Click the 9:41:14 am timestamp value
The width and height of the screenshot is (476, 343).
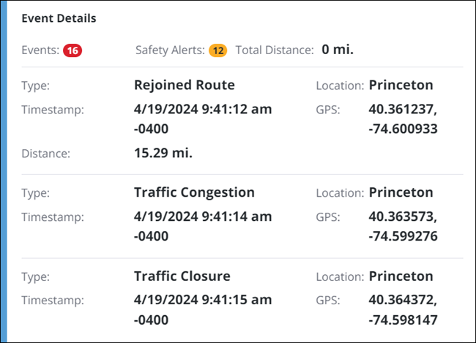(203, 226)
